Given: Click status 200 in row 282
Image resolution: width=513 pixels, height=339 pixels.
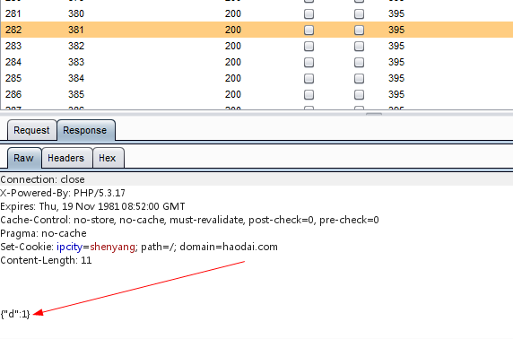Looking at the screenshot, I should 233,30.
